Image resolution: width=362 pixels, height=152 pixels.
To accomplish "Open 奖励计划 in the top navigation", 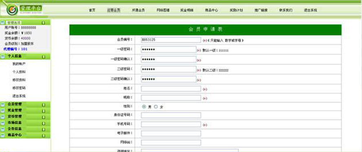I will point(236,10).
